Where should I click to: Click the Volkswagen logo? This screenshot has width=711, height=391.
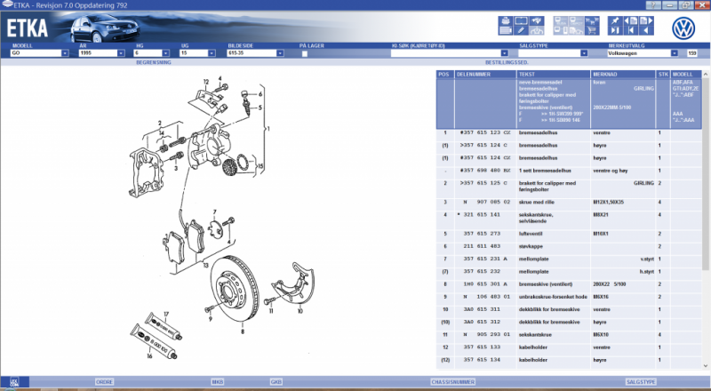click(x=684, y=27)
